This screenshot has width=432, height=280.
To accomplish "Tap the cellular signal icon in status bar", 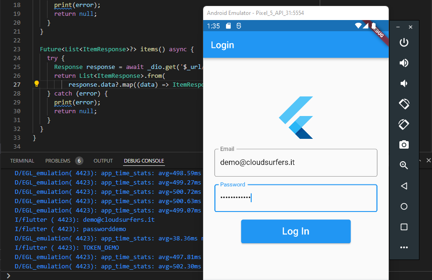I will coord(365,26).
